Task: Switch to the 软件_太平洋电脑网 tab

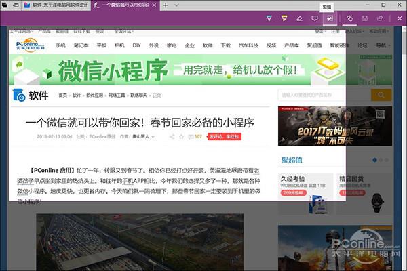Action: click(x=56, y=5)
